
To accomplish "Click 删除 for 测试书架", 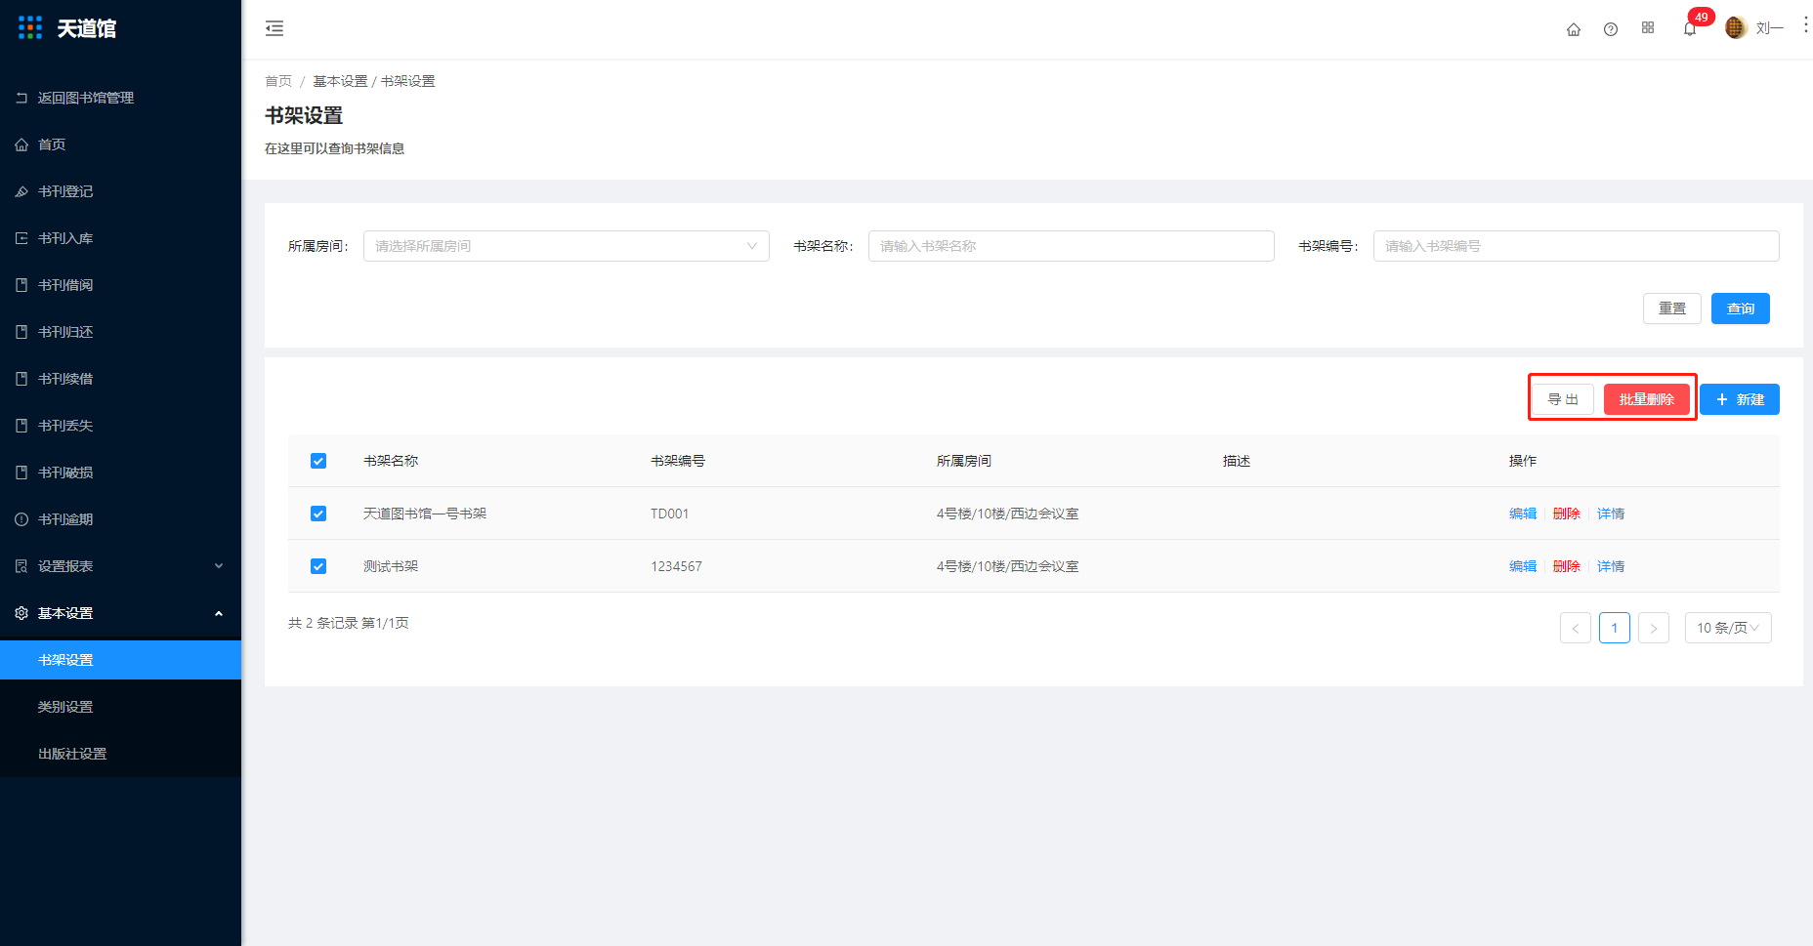I will pyautogui.click(x=1567, y=566).
